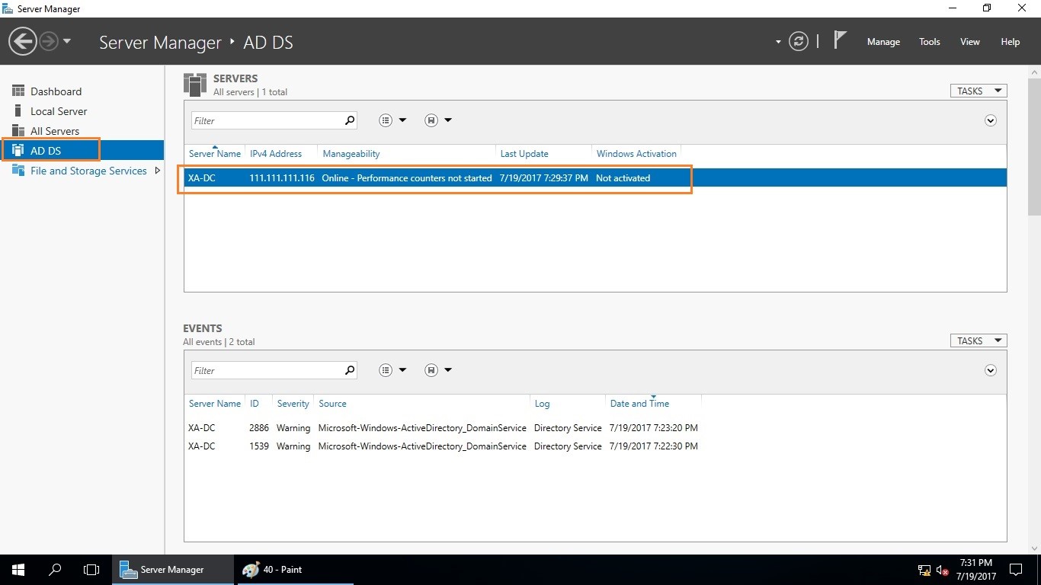
Task: Click the All Servers icon
Action: click(x=18, y=131)
